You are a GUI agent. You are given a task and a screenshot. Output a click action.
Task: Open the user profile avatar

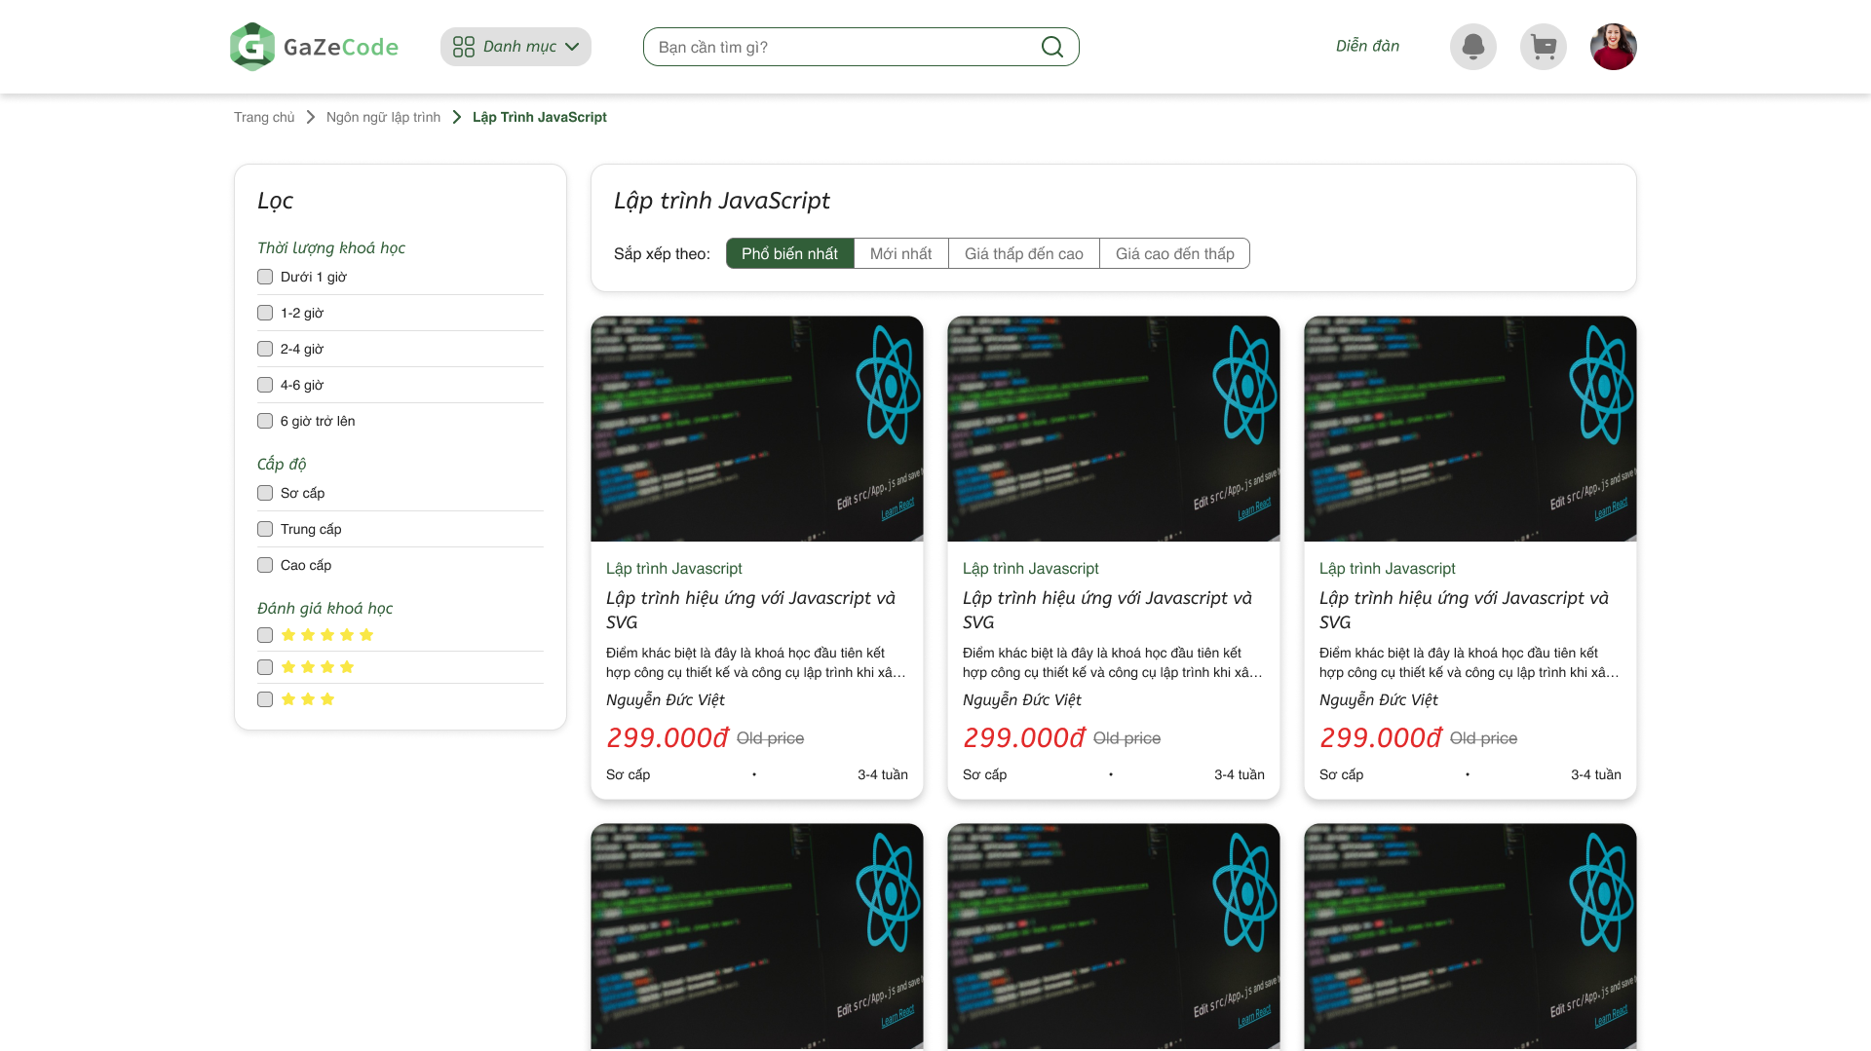click(1614, 47)
